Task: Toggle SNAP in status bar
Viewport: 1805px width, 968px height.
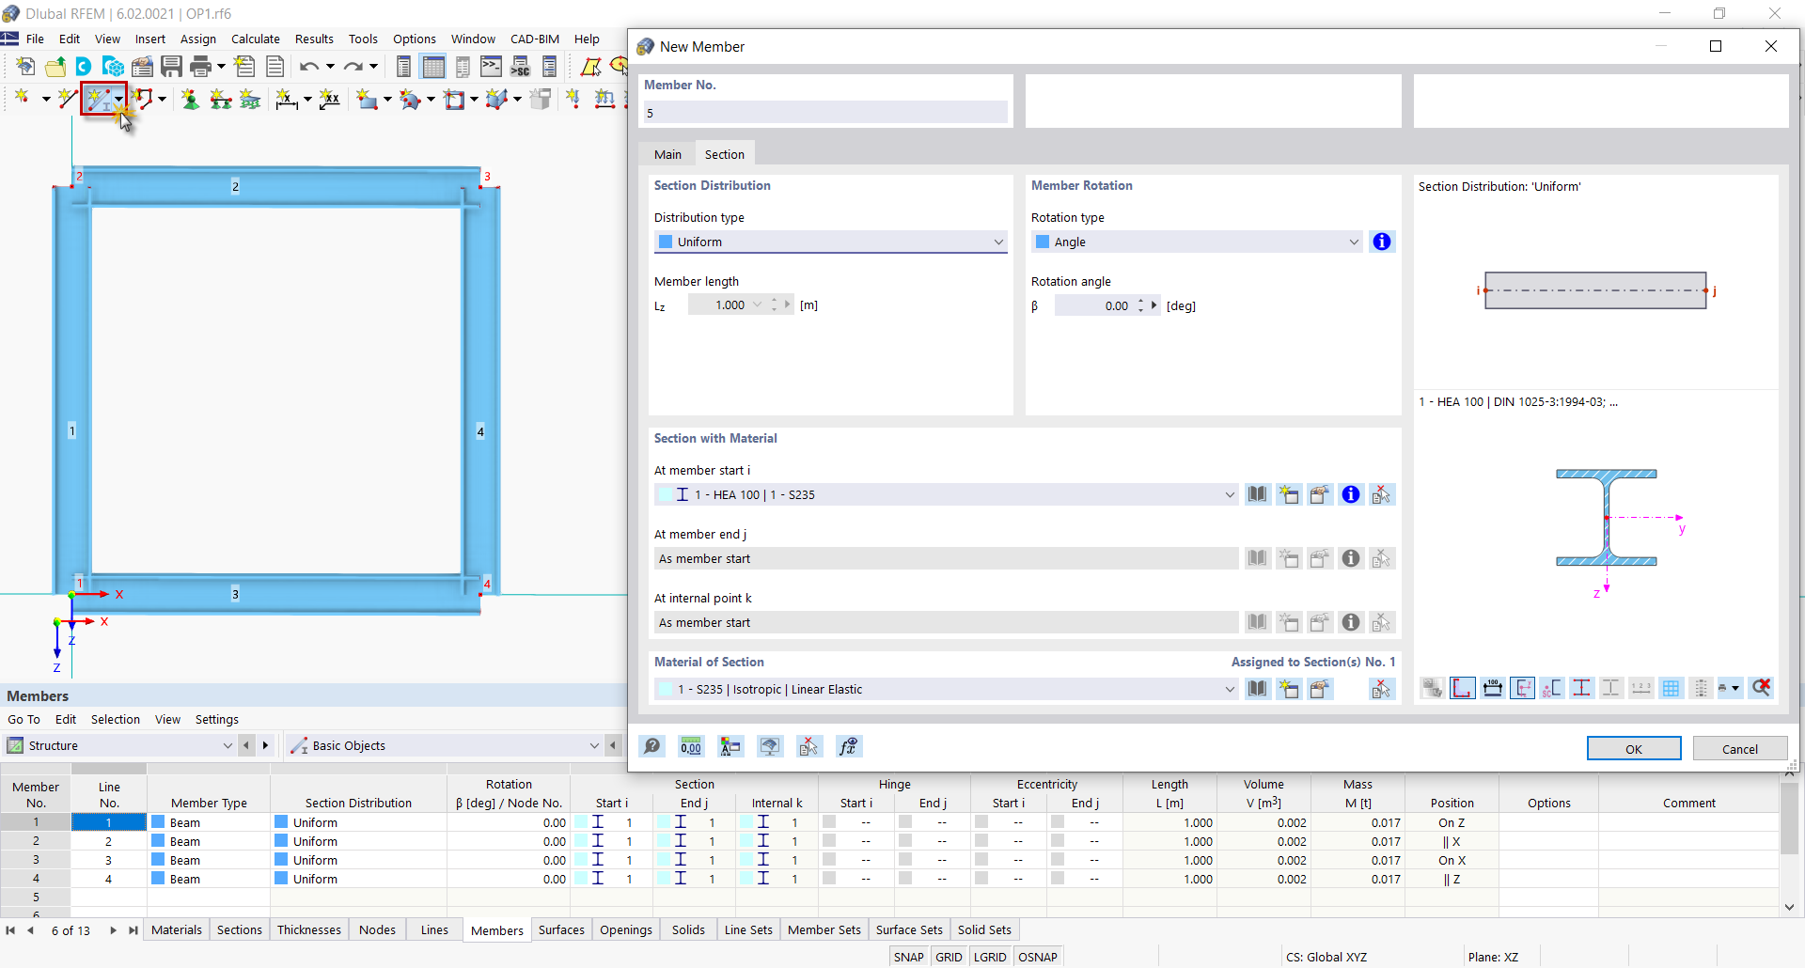Action: [909, 957]
